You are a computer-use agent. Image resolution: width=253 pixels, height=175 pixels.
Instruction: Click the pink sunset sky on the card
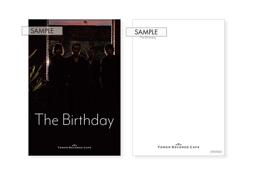pyautogui.click(x=80, y=22)
